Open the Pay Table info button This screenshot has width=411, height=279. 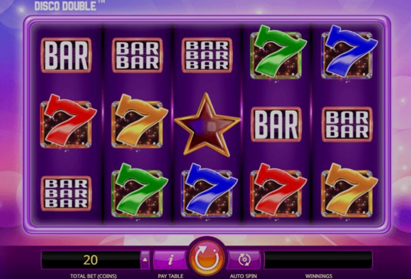tap(171, 260)
